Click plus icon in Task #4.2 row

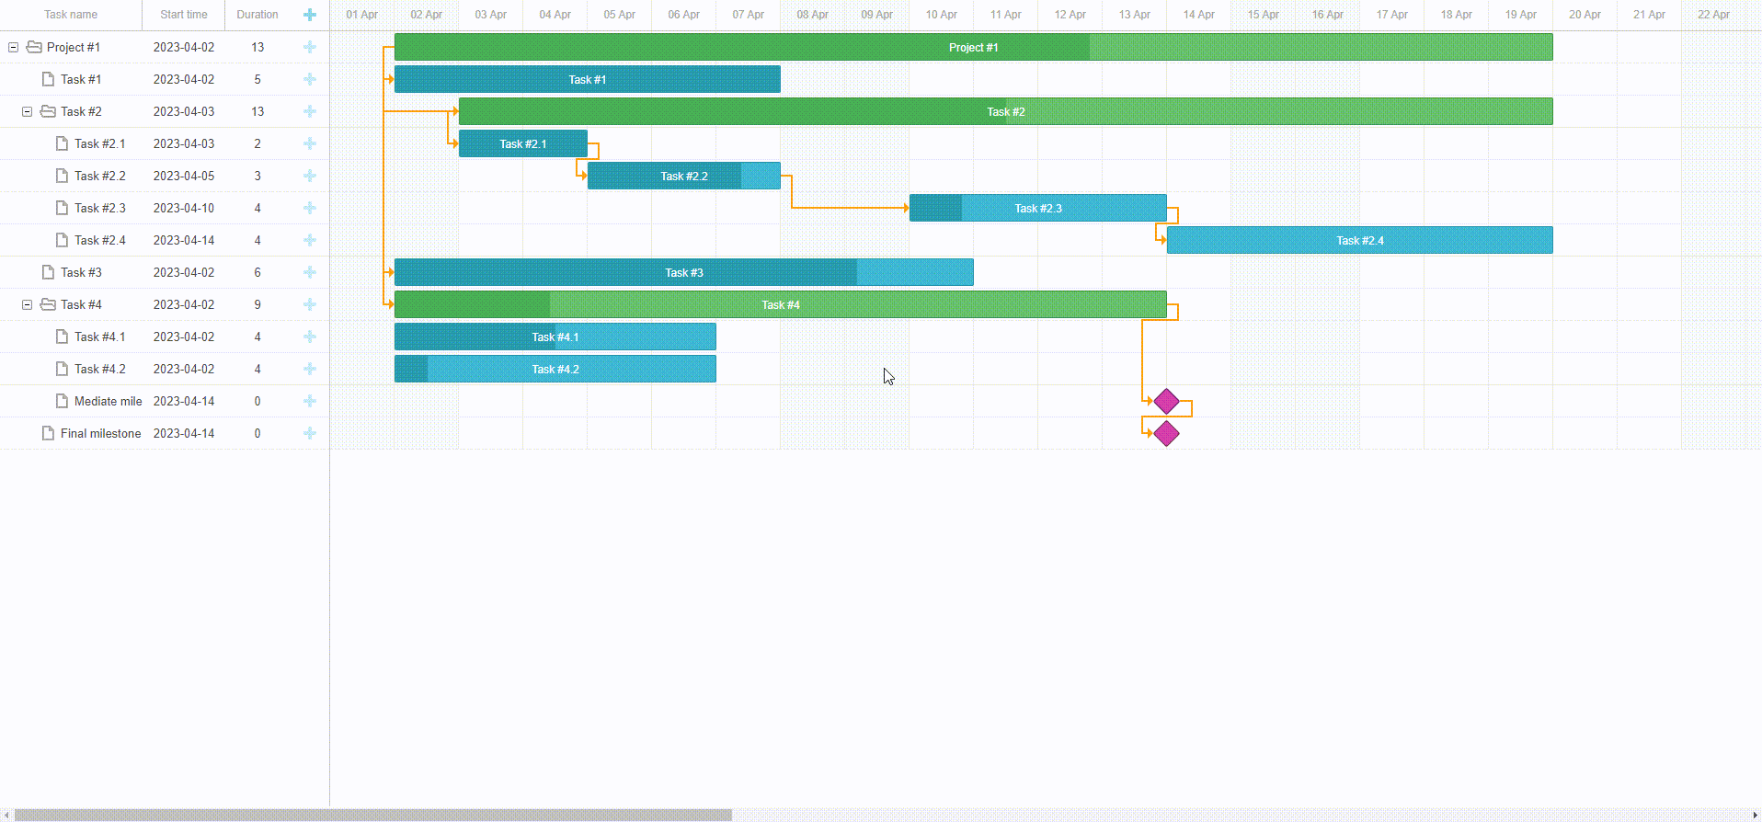pos(310,369)
